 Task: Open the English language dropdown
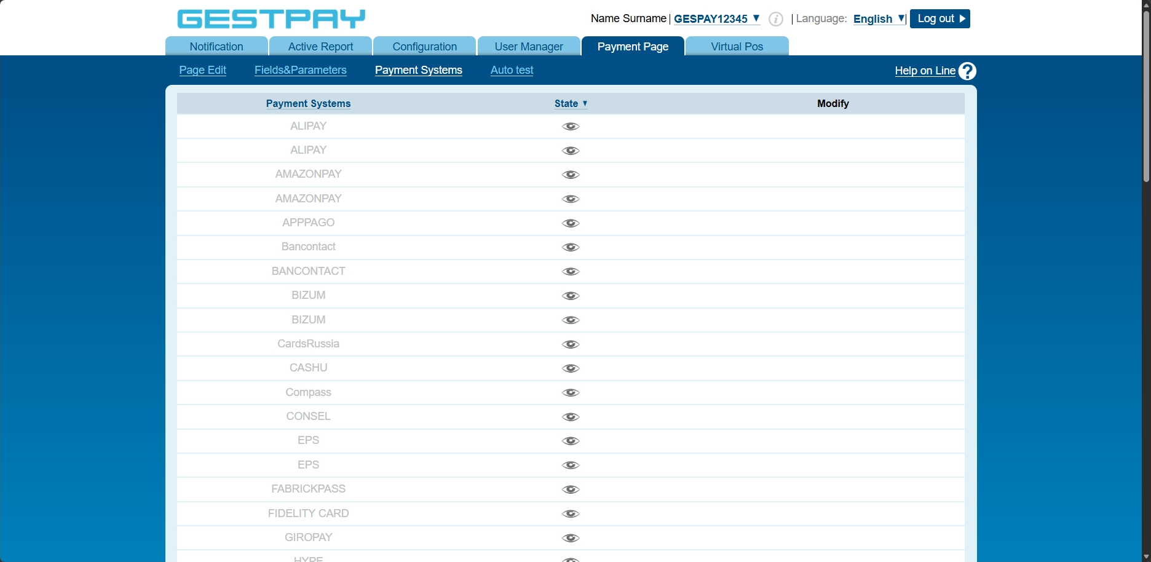coord(879,19)
